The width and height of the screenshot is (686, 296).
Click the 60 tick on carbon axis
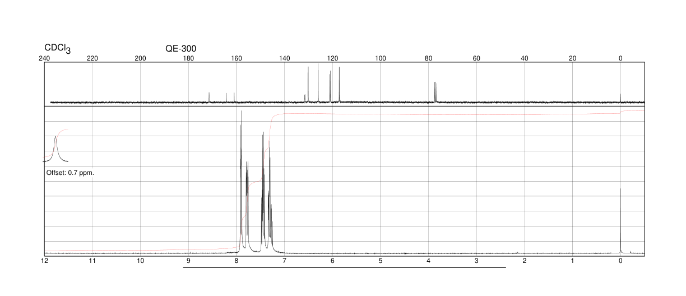click(476, 58)
